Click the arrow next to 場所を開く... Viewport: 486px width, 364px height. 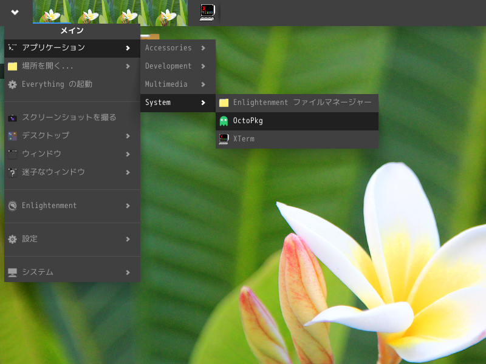pos(128,66)
